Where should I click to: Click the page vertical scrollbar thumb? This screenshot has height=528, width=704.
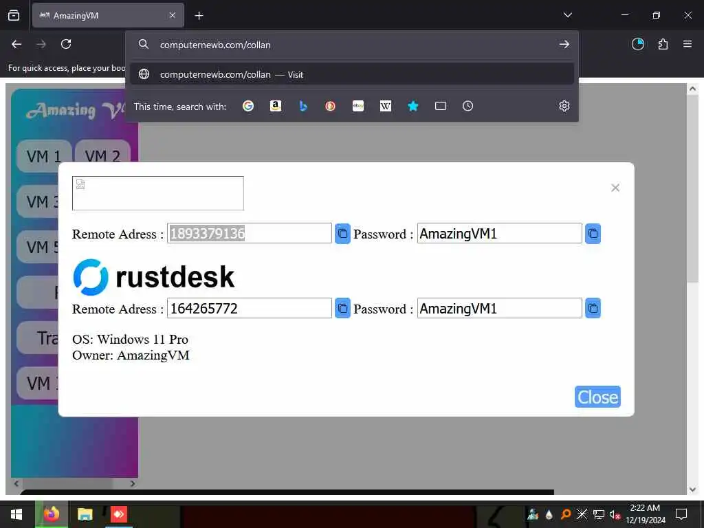(692, 188)
